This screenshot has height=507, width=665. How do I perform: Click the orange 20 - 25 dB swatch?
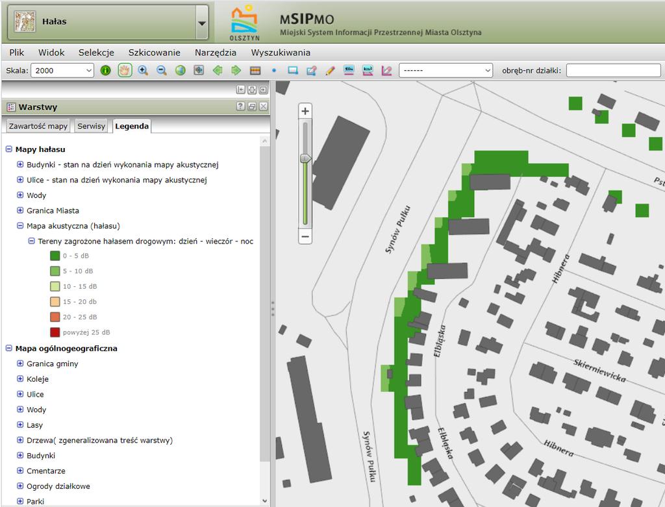(x=55, y=317)
